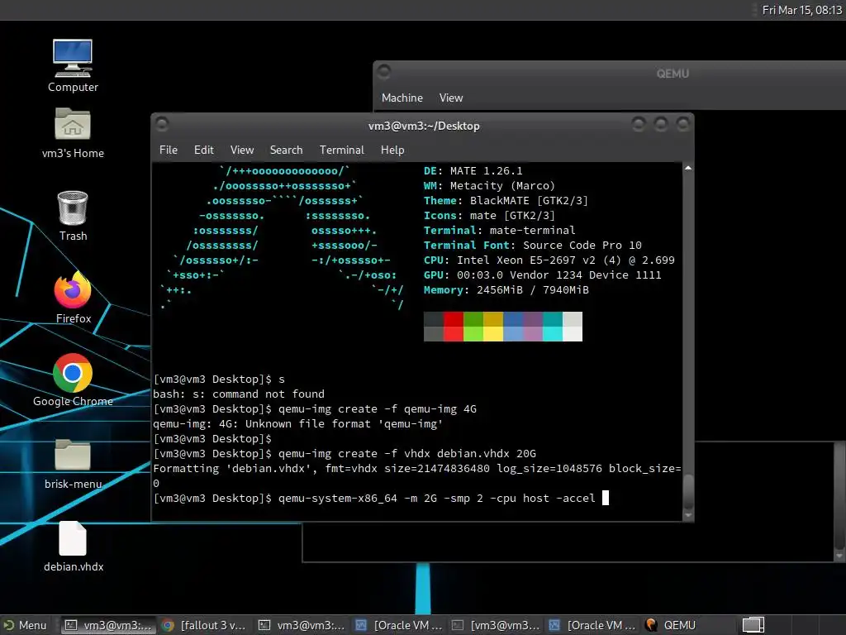846x635 pixels.
Task: Open the Help menu in terminal
Action: click(392, 150)
